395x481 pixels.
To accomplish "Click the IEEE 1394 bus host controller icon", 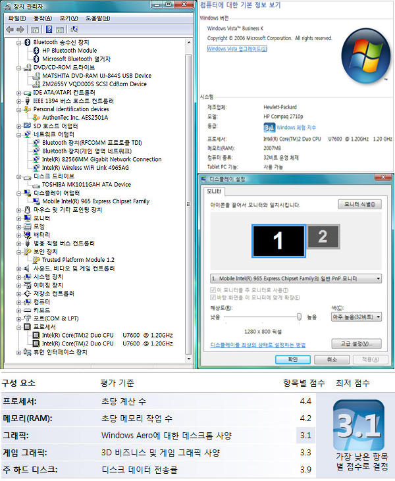I will [27, 101].
